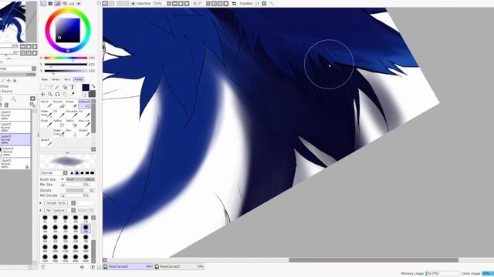This screenshot has width=494, height=277.
Task: Swap foreground and background colors
Action: pyautogui.click(x=93, y=86)
